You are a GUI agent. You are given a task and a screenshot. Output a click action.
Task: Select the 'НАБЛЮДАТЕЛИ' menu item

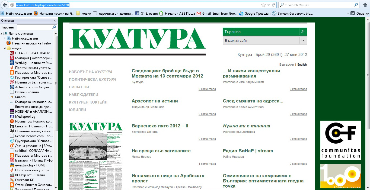[84, 95]
